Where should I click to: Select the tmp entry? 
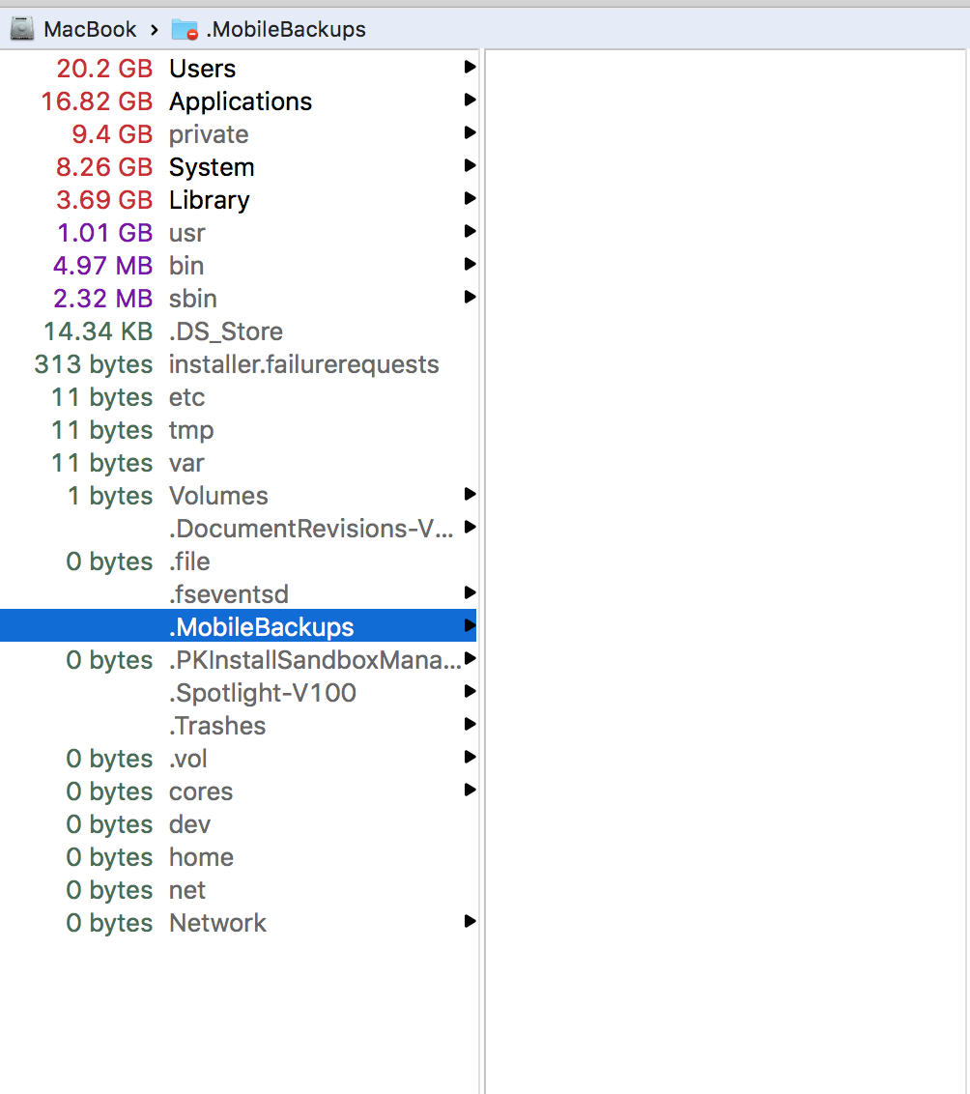pos(239,430)
